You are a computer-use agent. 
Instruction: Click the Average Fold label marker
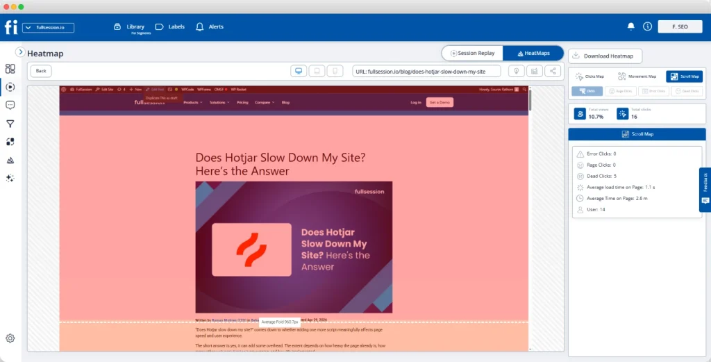click(x=280, y=322)
